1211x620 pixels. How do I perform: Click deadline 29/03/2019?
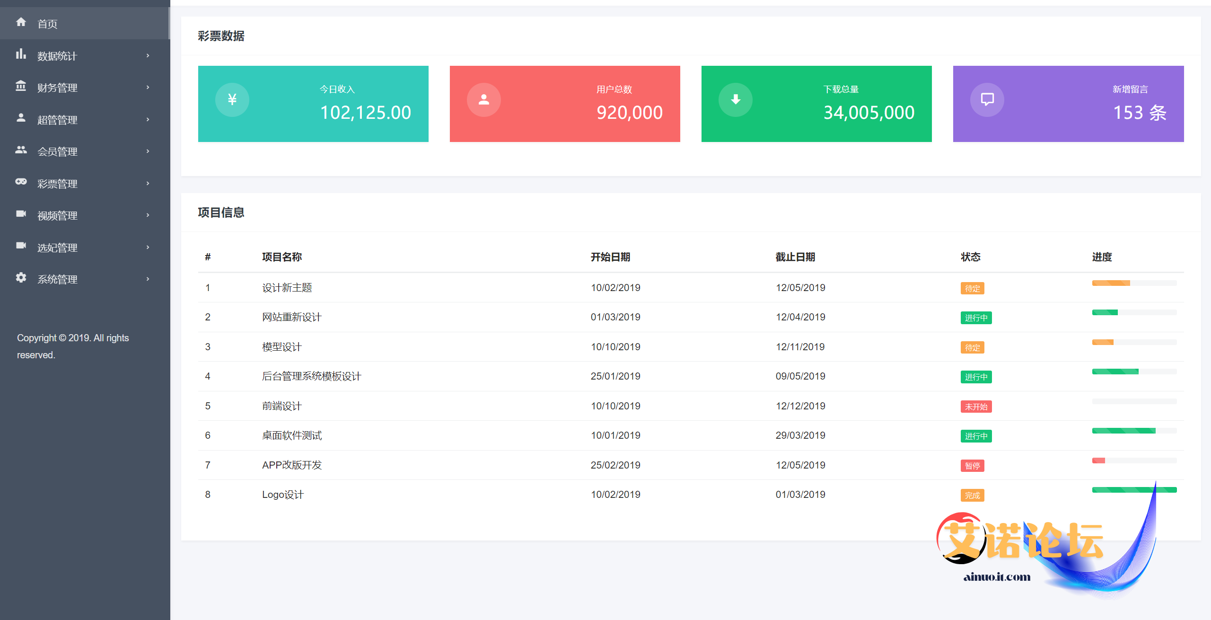click(800, 435)
